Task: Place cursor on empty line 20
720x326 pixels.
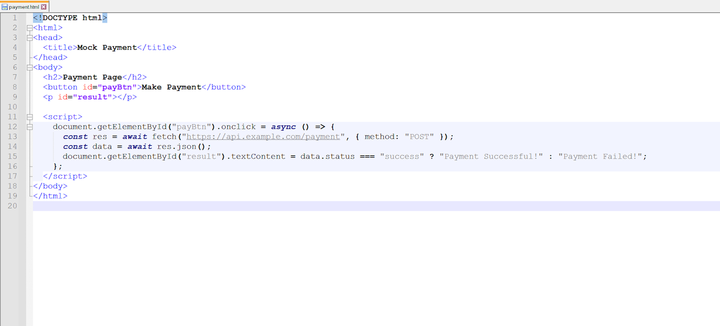Action: click(x=376, y=206)
